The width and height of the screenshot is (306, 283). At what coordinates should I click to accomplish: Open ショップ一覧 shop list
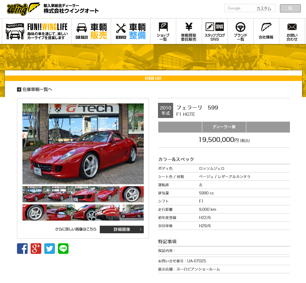(x=163, y=31)
